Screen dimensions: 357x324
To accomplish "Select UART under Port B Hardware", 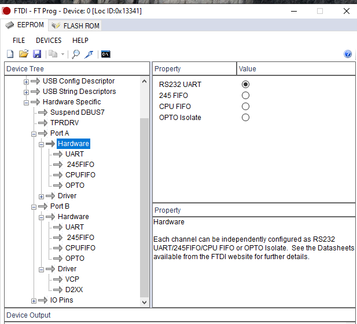I will point(75,227).
